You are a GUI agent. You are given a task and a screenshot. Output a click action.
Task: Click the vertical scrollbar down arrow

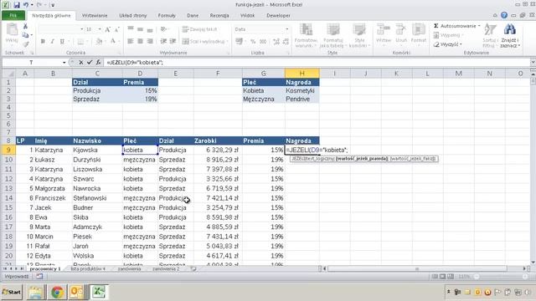[533, 263]
